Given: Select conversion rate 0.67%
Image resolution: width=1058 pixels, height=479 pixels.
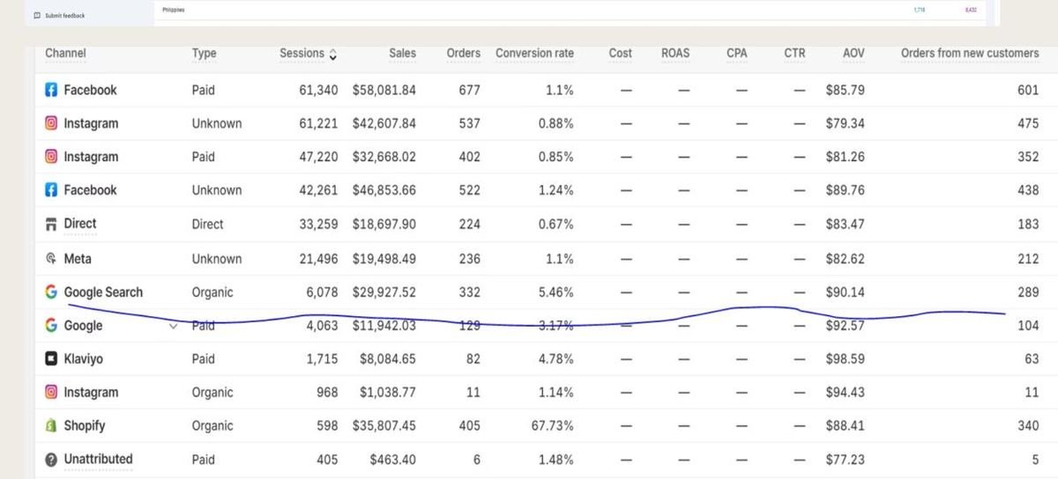Looking at the screenshot, I should [555, 224].
